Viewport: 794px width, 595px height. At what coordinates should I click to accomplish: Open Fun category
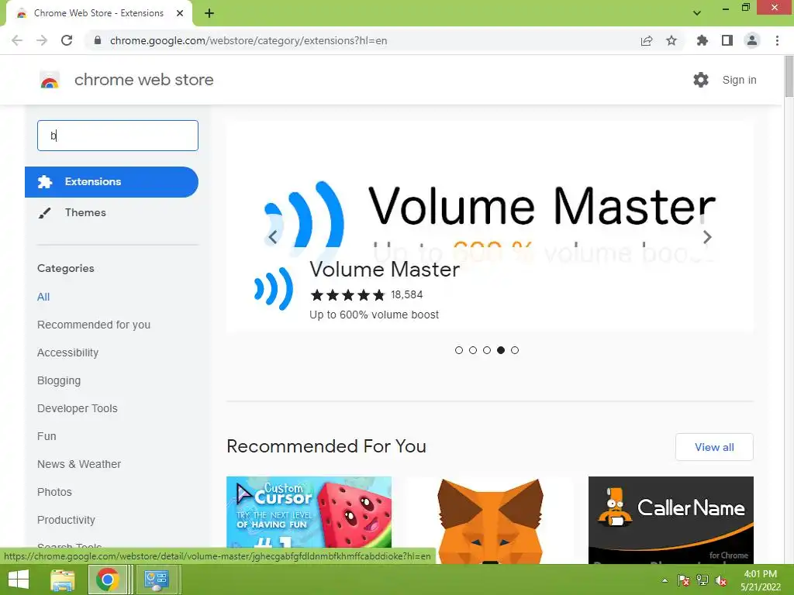(x=47, y=436)
